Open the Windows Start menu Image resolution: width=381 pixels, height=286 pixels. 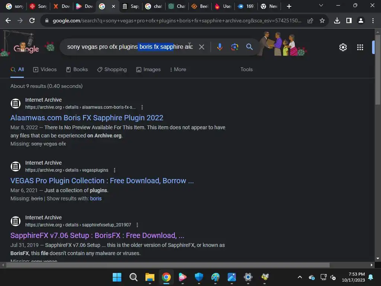[117, 277]
